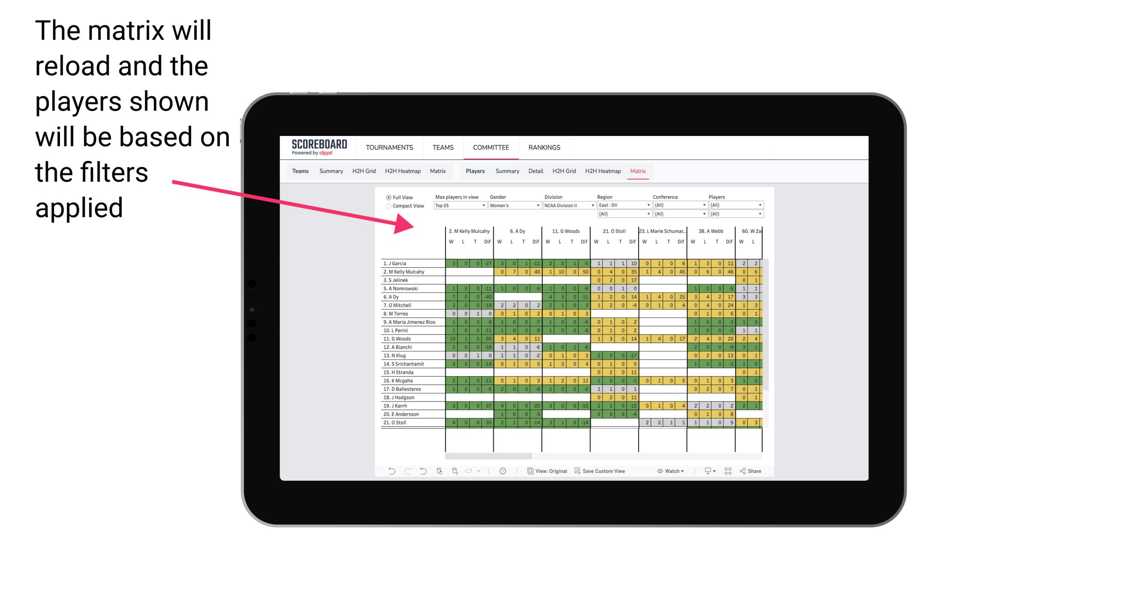1144x616 pixels.
Task: Click the undo arrow icon
Action: (x=390, y=470)
